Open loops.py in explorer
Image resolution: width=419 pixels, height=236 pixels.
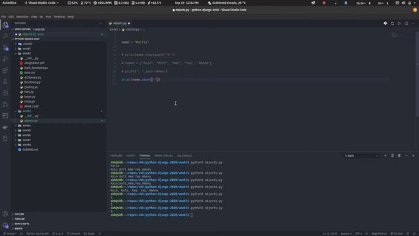point(29,96)
